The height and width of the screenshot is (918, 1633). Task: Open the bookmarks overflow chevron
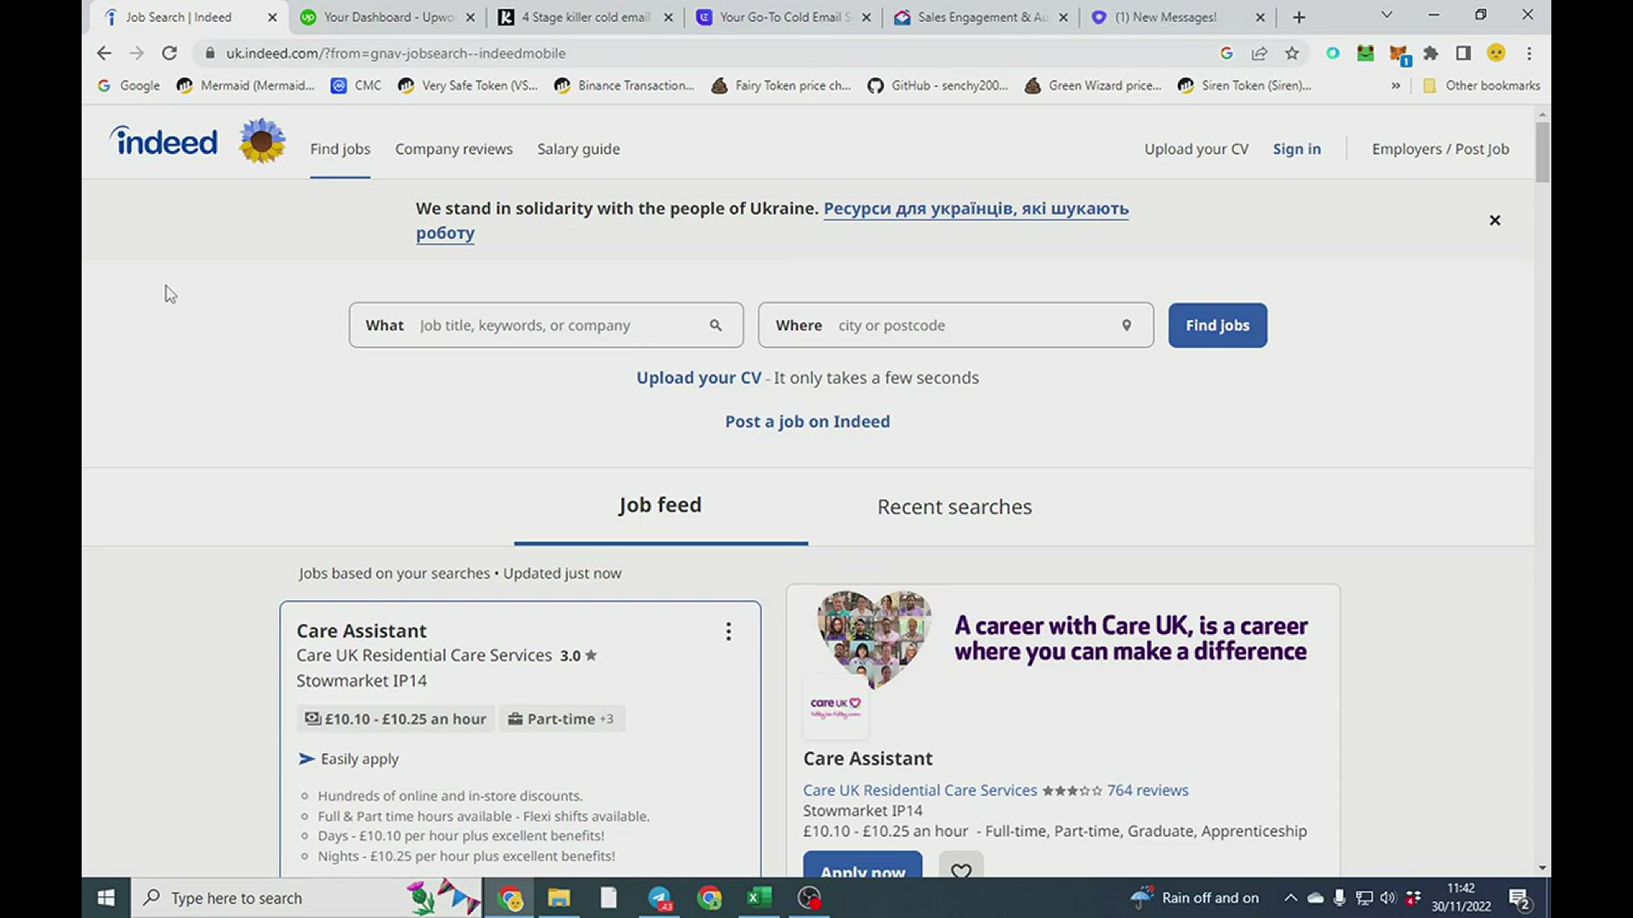(x=1396, y=85)
